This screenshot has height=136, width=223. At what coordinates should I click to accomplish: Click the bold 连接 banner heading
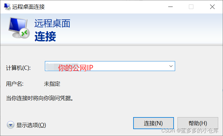[x=45, y=37]
